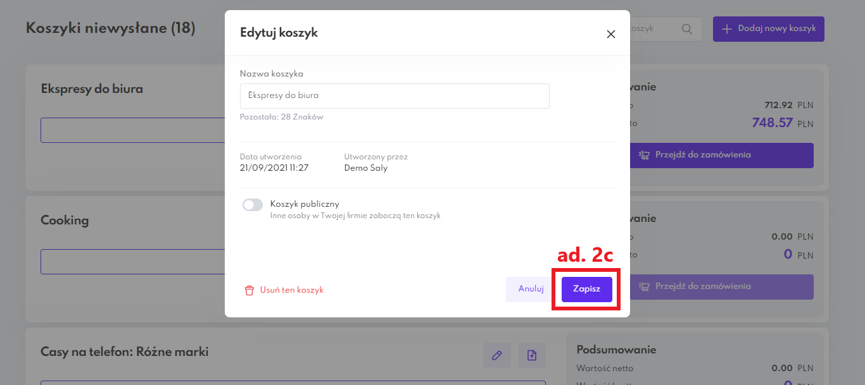Click the Dodaj nowy koszyk button label
Image resolution: width=865 pixels, height=385 pixels.
coord(776,29)
